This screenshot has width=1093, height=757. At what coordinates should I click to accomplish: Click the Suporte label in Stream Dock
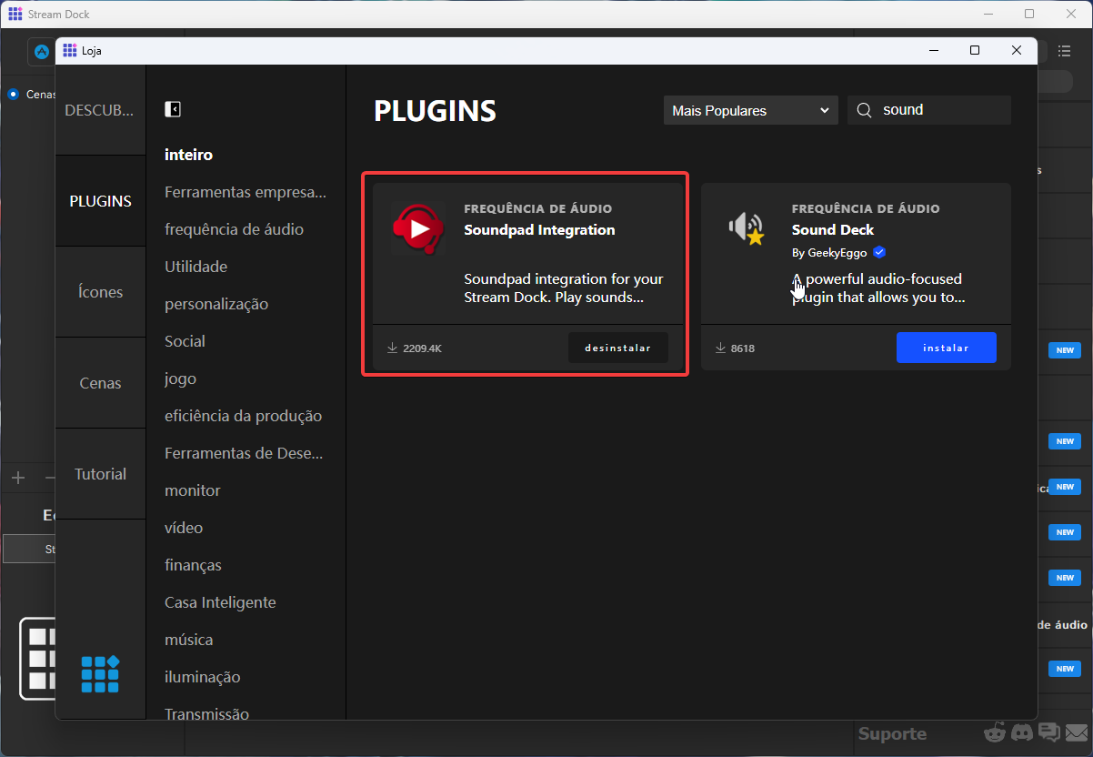click(x=892, y=733)
